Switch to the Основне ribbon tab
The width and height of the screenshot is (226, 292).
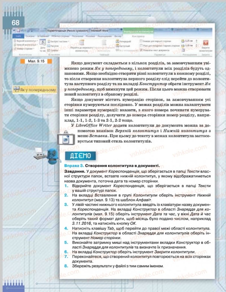[x=30, y=36]
